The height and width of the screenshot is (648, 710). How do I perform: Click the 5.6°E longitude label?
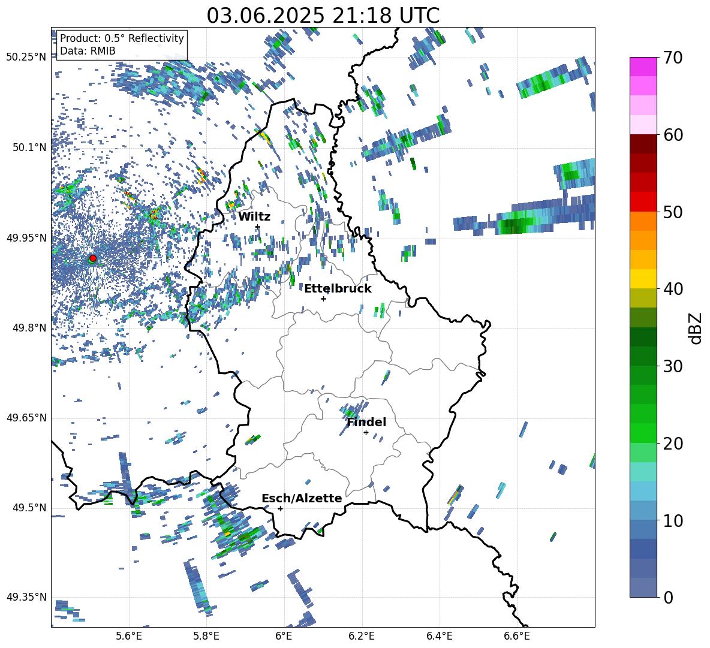point(129,636)
